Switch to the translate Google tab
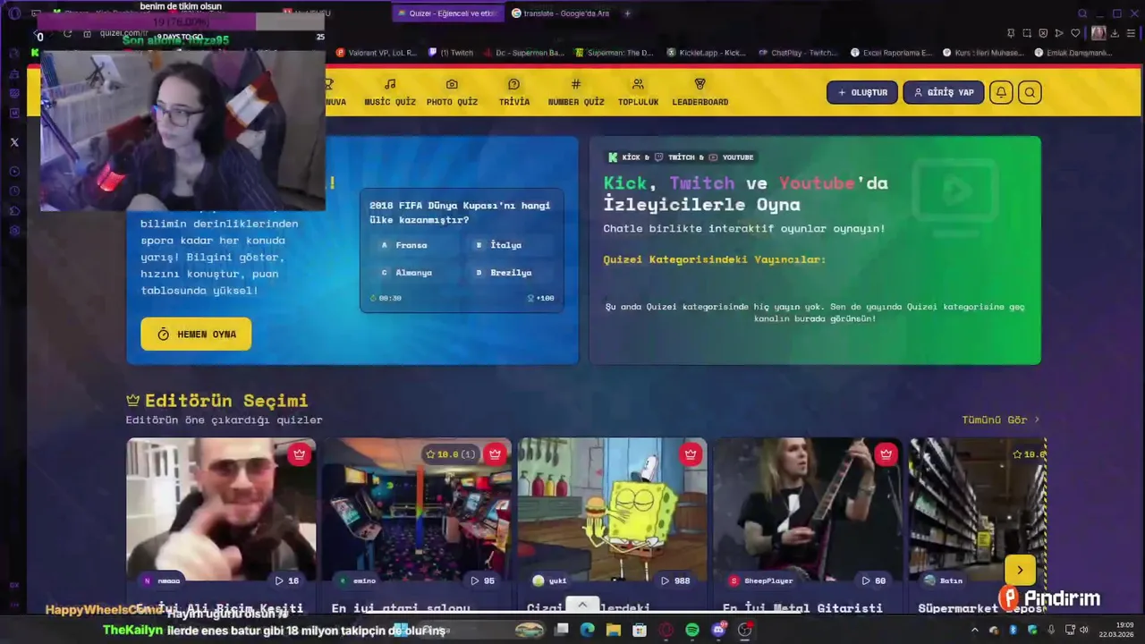1145x644 pixels. click(560, 13)
